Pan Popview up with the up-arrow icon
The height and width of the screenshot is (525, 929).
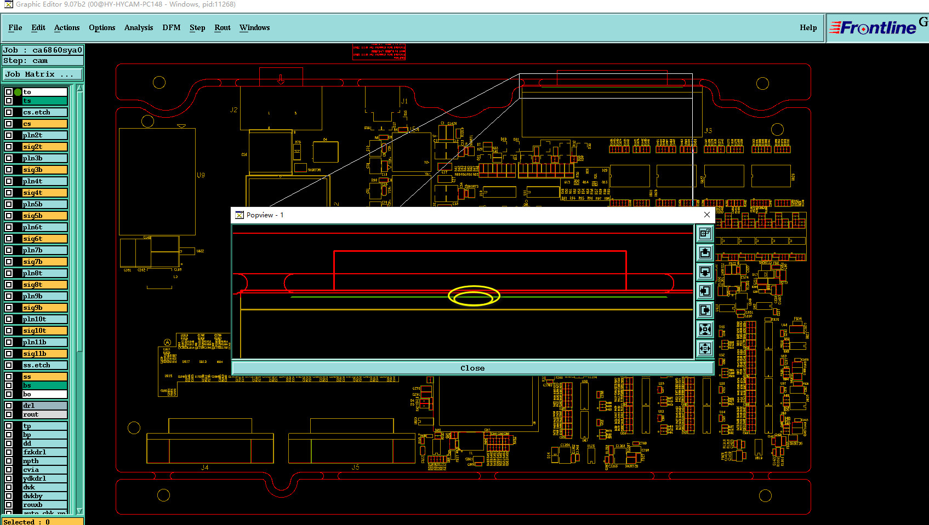[705, 253]
